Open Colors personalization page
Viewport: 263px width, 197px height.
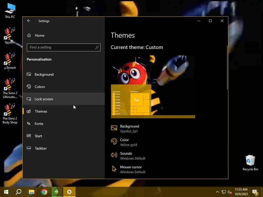64,87
